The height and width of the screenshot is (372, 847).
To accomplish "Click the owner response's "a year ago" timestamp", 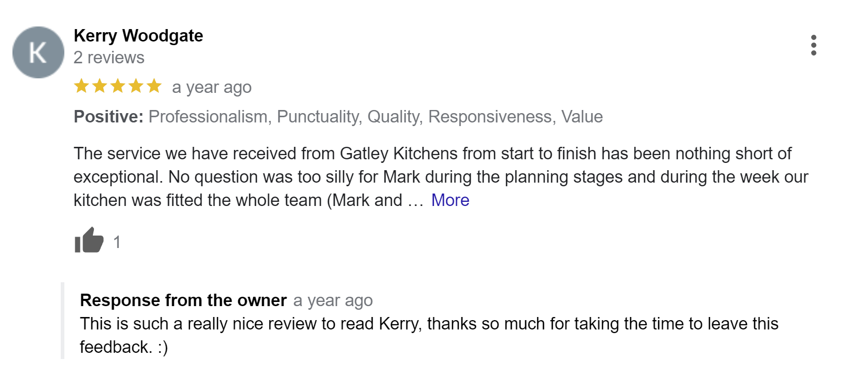I will click(x=333, y=300).
